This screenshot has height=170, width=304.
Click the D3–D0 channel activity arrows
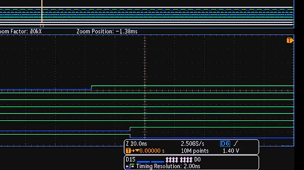coord(186,160)
